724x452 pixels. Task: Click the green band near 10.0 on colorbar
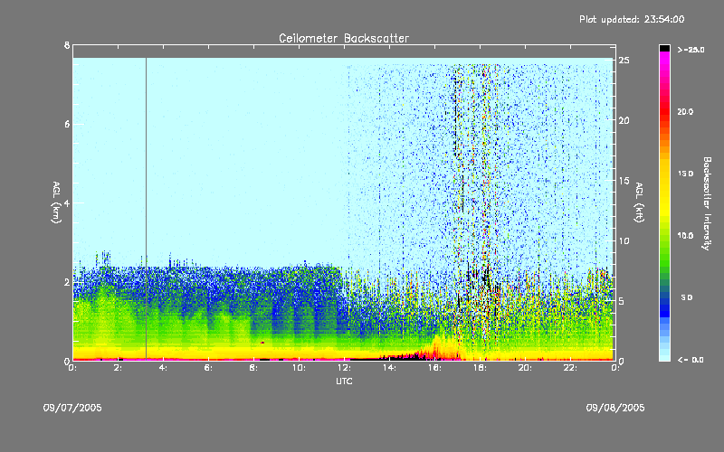point(664,236)
